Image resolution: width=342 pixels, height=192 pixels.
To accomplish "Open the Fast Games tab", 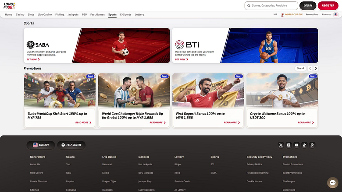I will pyautogui.click(x=97, y=14).
